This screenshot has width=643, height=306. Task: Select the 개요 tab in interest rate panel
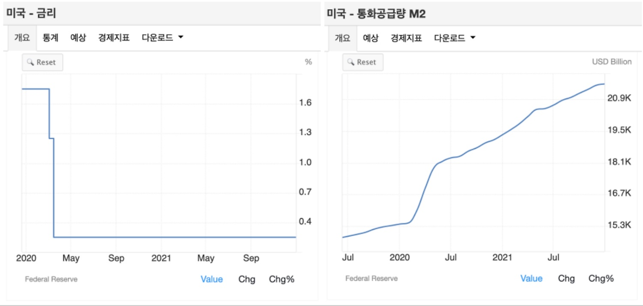[23, 38]
